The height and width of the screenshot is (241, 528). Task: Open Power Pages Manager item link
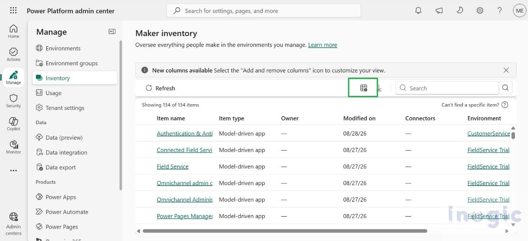(185, 216)
